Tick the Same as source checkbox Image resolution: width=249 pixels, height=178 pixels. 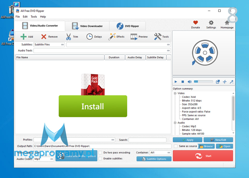click(176, 146)
